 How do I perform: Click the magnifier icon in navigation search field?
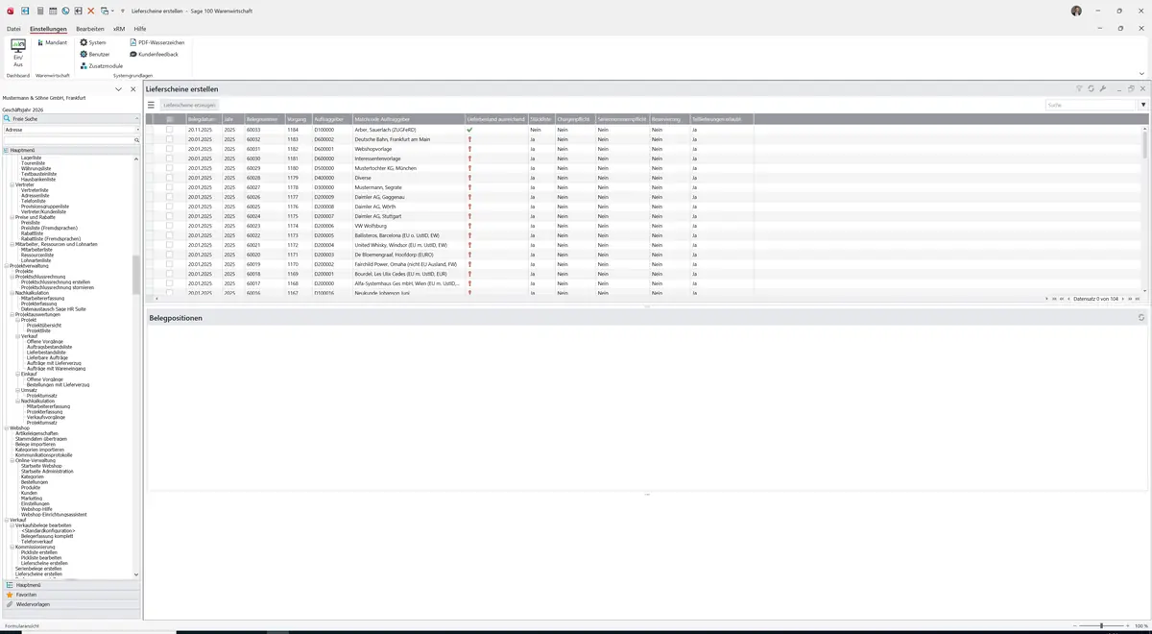136,140
